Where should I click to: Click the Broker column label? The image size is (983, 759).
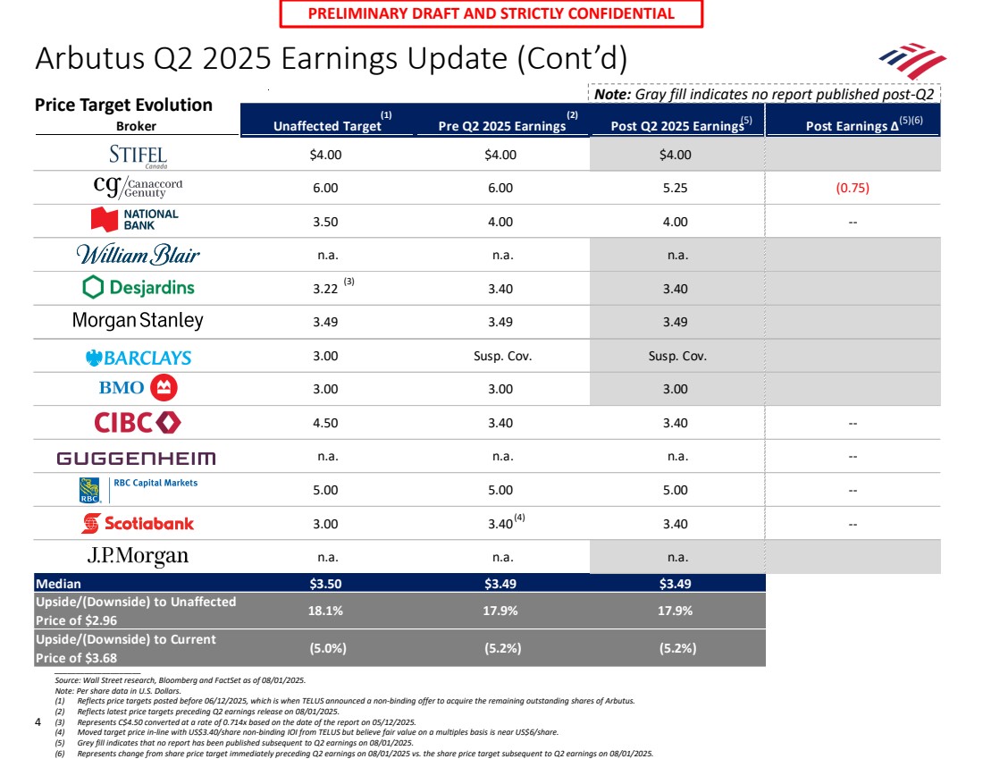[136, 126]
